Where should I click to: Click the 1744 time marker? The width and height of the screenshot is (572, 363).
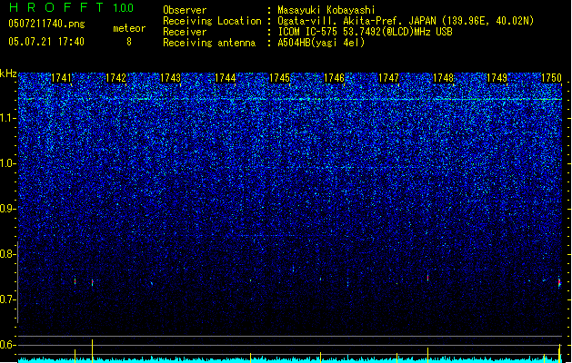coord(226,78)
